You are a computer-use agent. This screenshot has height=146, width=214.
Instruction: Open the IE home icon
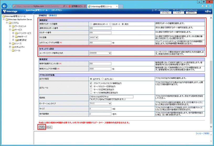point(202,6)
